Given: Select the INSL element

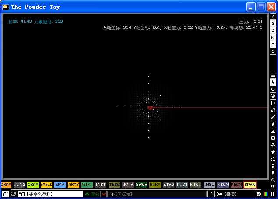Looking at the screenshot, I should 209,185.
